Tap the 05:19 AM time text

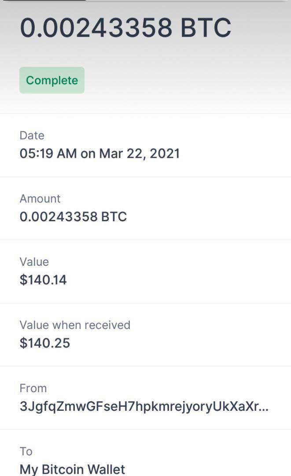(x=48, y=153)
